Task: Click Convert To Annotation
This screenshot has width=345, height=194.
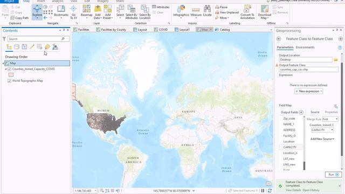Action: coord(247,12)
